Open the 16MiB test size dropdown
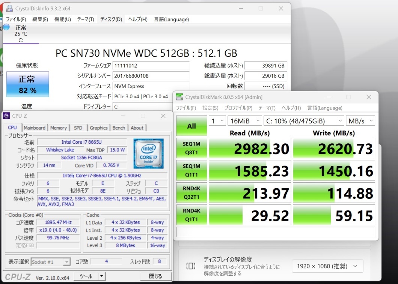Viewport: 398px width, 284px height. [245, 121]
